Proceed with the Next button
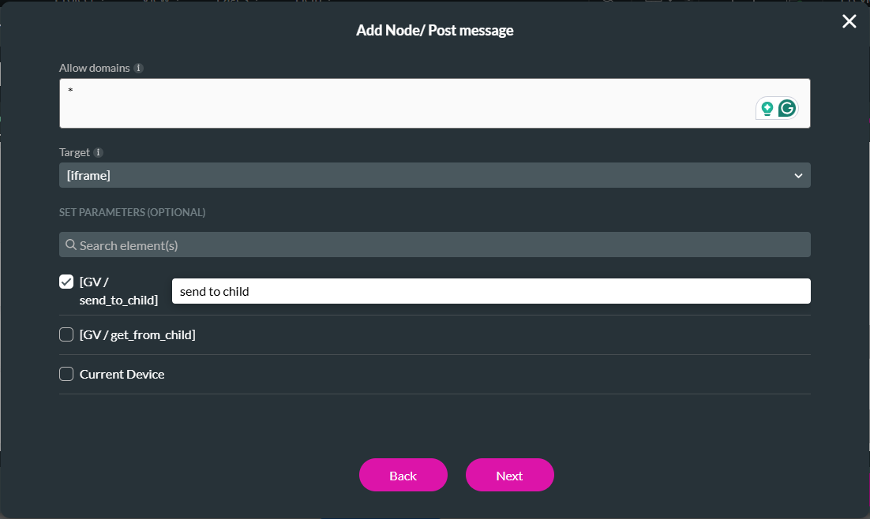This screenshot has height=519, width=870. pyautogui.click(x=509, y=476)
